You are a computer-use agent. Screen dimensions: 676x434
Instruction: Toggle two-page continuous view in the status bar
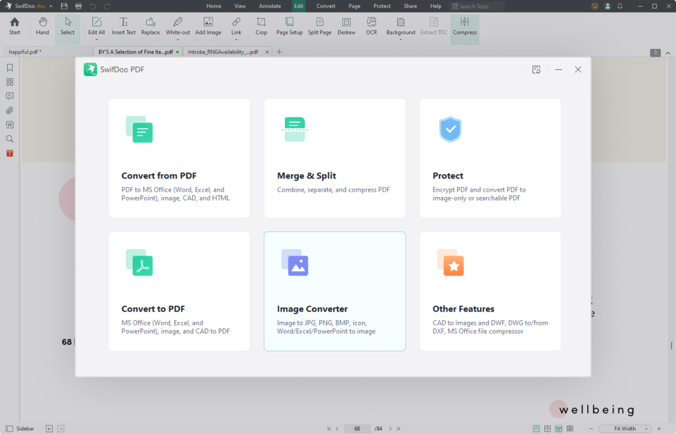(570, 429)
